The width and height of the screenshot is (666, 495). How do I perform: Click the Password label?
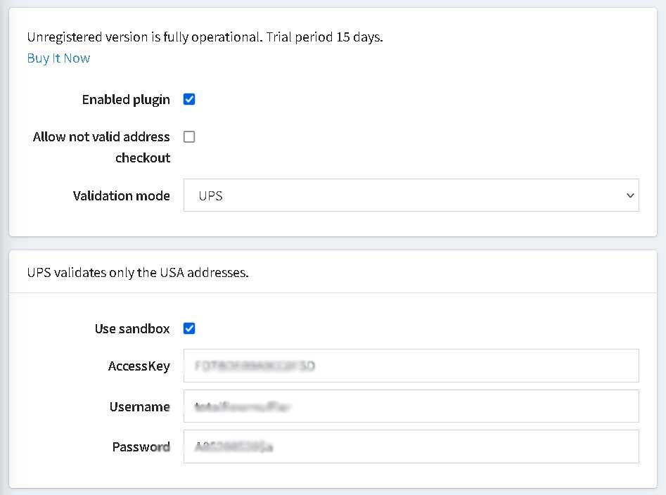tap(141, 447)
